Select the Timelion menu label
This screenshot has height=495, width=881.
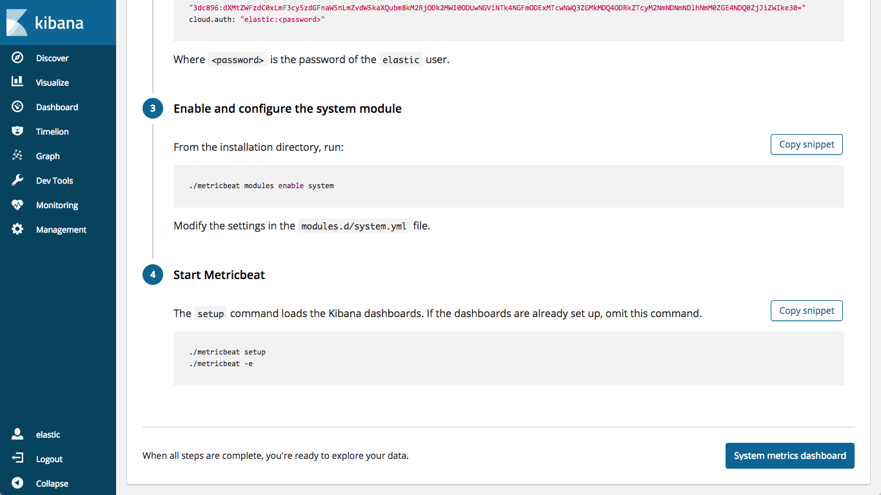(52, 131)
